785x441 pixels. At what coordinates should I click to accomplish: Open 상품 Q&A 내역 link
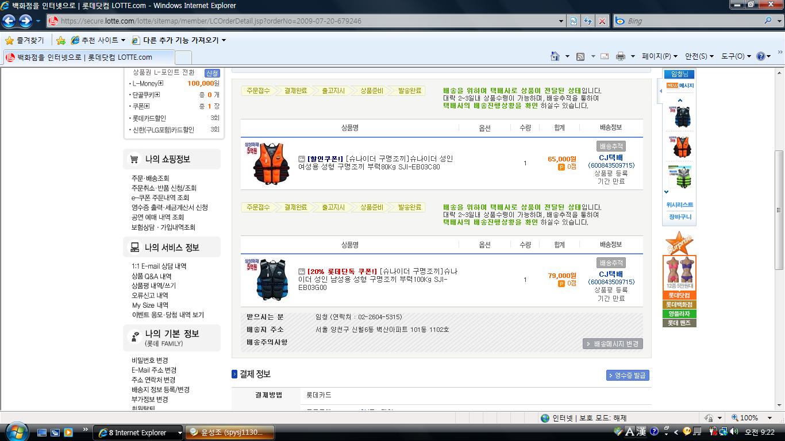pos(152,276)
